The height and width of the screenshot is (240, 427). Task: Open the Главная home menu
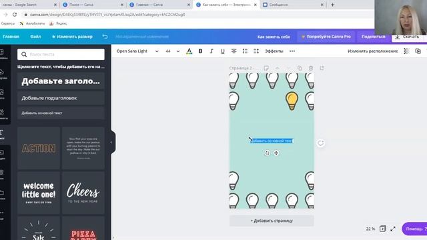[x=11, y=37]
